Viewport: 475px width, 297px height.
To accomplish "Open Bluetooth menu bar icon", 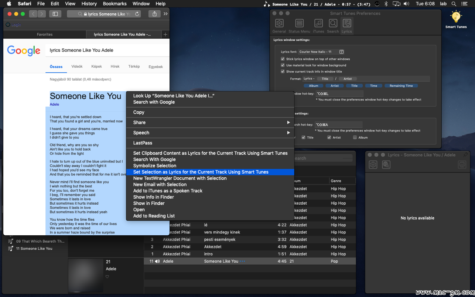I will coord(386,4).
